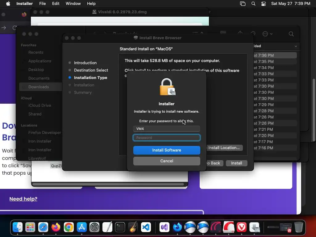Open Launchpad from the Dock
Image resolution: width=316 pixels, height=237 pixels.
tap(30, 227)
